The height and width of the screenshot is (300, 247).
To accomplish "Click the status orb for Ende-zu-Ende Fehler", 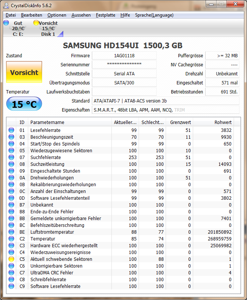I will point(11,211).
